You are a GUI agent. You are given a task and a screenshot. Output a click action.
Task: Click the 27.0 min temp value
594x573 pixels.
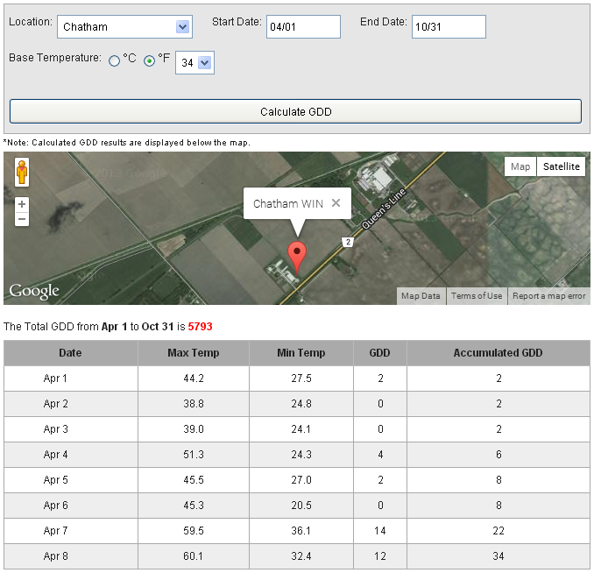click(x=301, y=480)
